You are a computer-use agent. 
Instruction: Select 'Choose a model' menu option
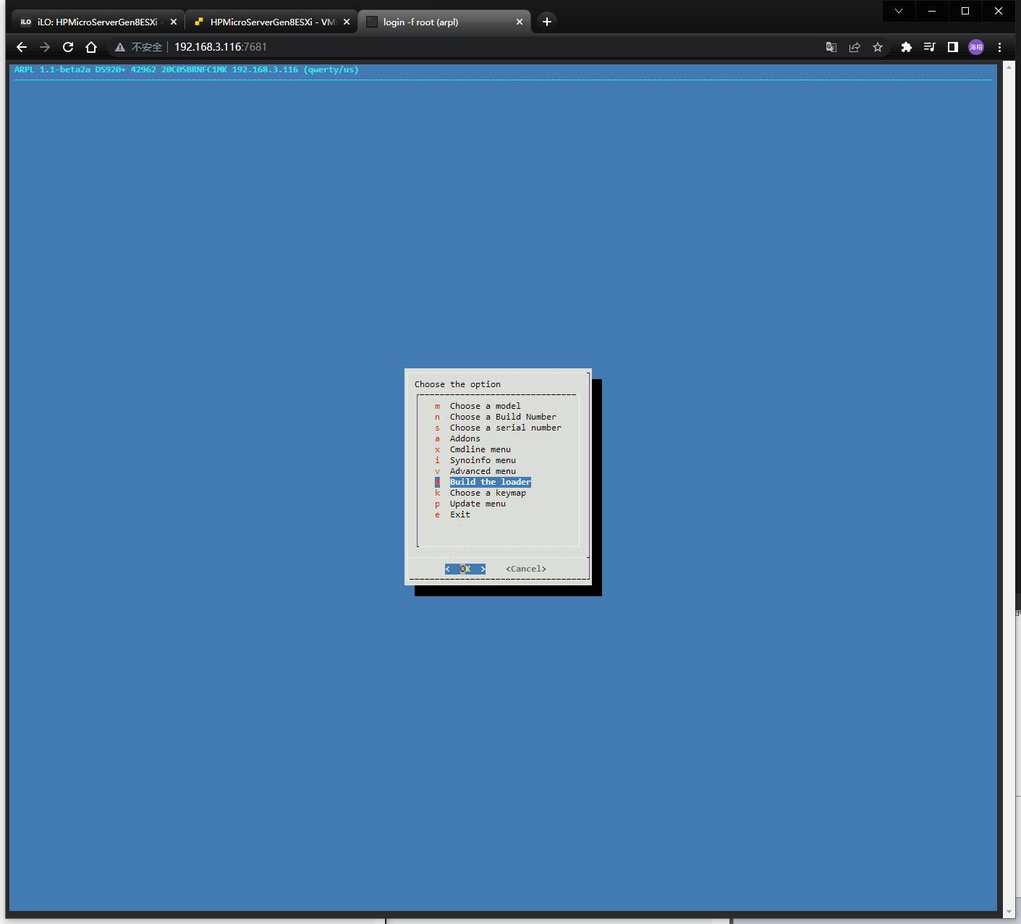tap(485, 406)
